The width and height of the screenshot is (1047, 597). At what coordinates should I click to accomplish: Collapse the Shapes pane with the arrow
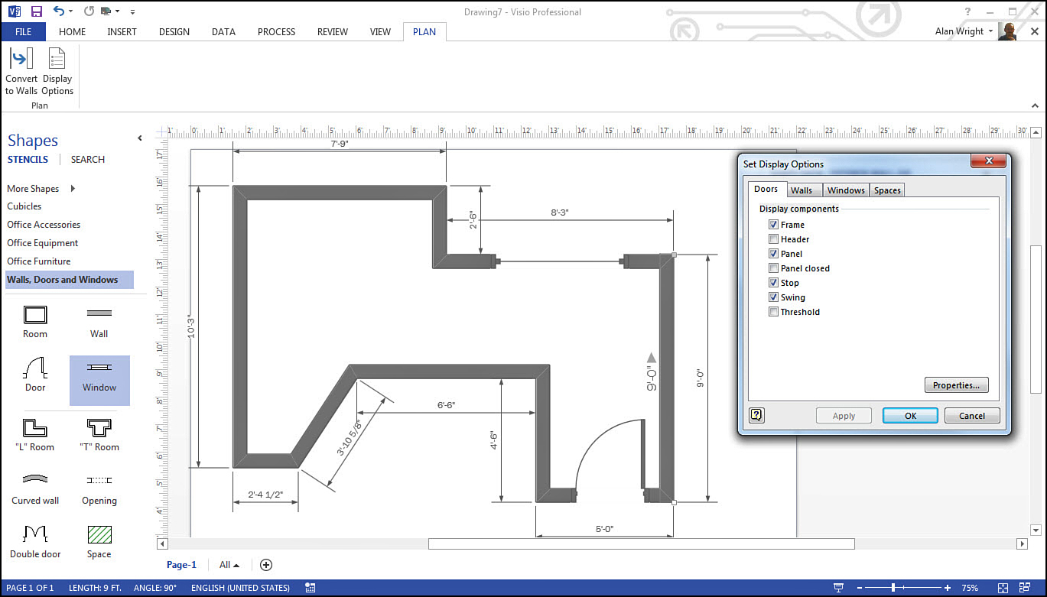139,138
